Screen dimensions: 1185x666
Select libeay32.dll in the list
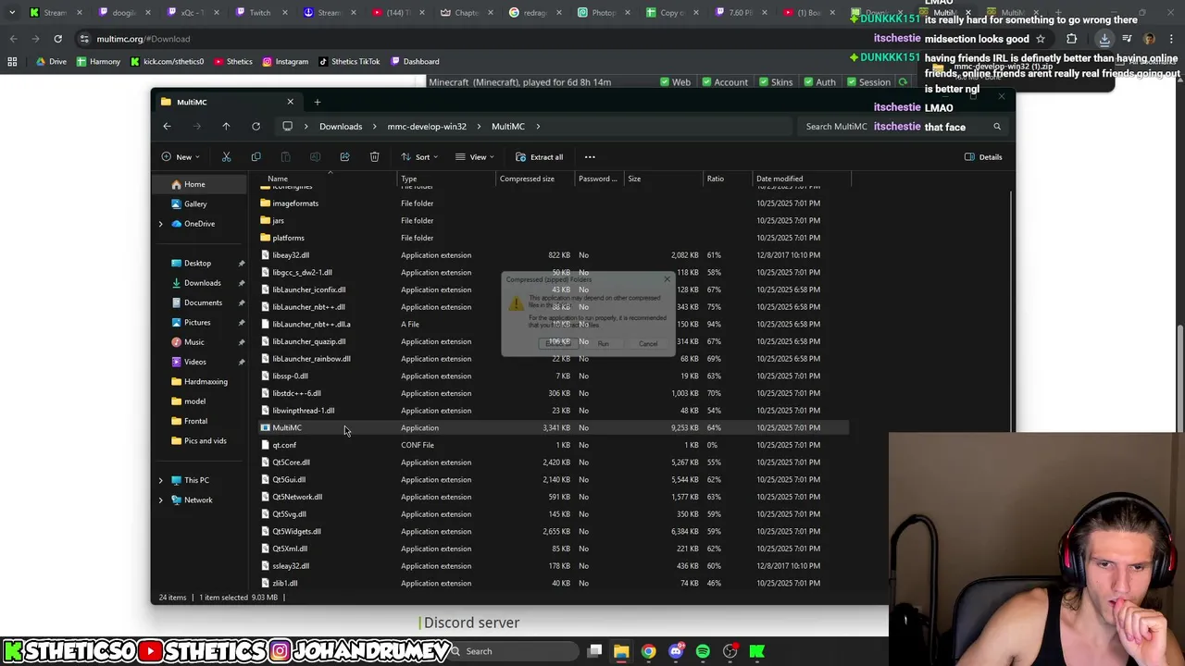[x=554, y=255]
